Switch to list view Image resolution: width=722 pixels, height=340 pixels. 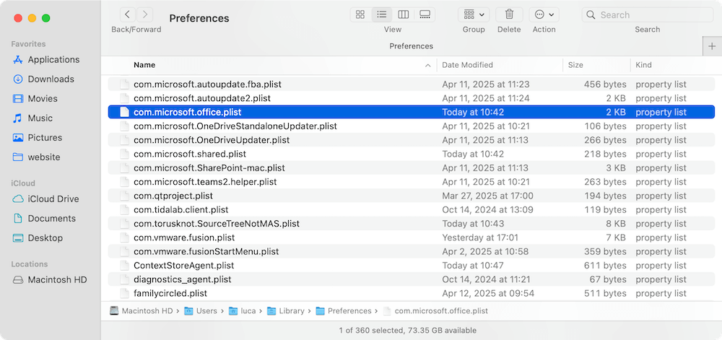coord(382,14)
